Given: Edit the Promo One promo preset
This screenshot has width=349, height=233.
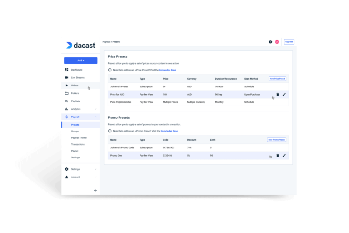Looking at the screenshot, I should [x=284, y=155].
